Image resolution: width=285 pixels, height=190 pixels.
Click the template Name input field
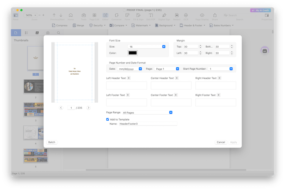[147, 124]
